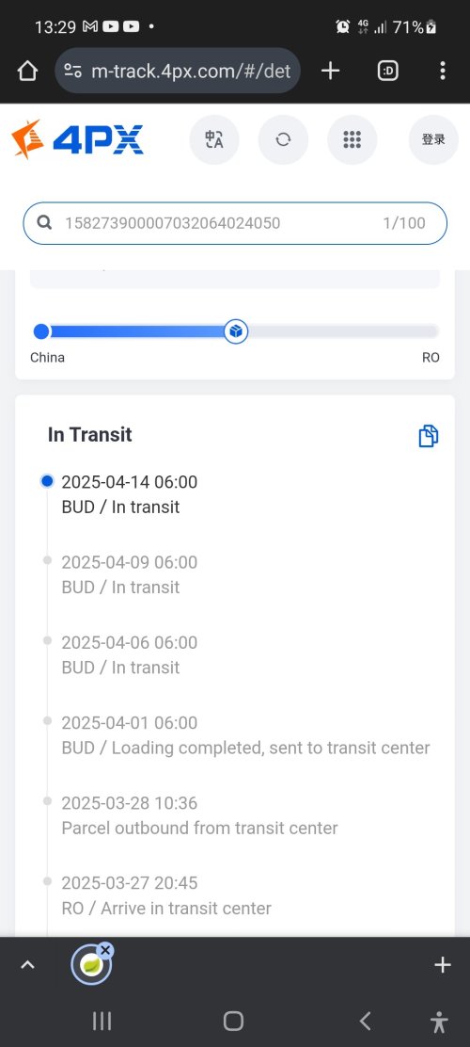Copy tracking details with the copy icon

[x=428, y=436]
